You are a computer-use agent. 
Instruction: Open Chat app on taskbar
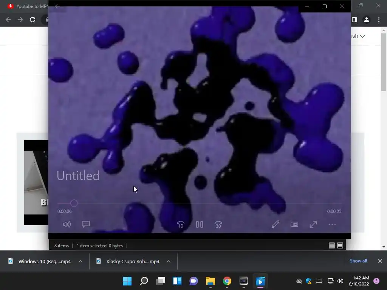click(x=194, y=281)
